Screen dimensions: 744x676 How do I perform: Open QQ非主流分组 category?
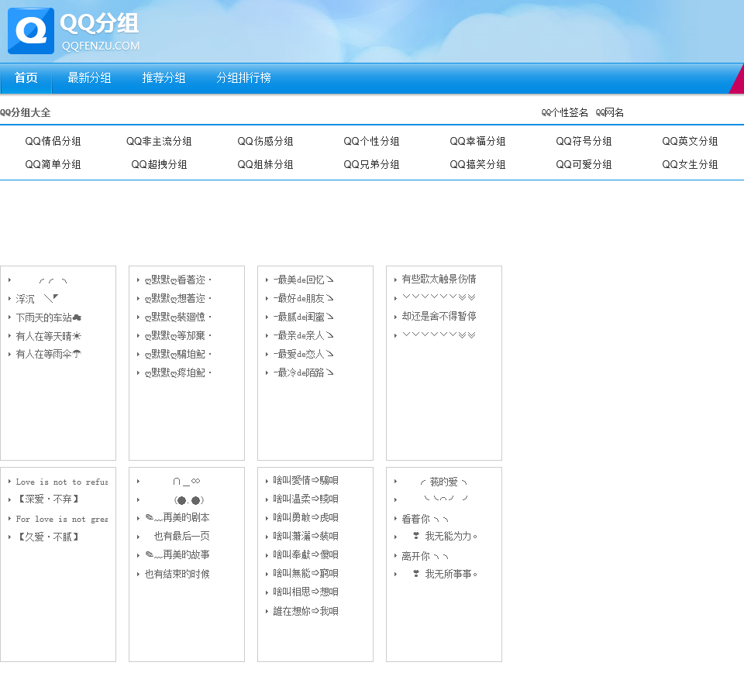coord(159,141)
